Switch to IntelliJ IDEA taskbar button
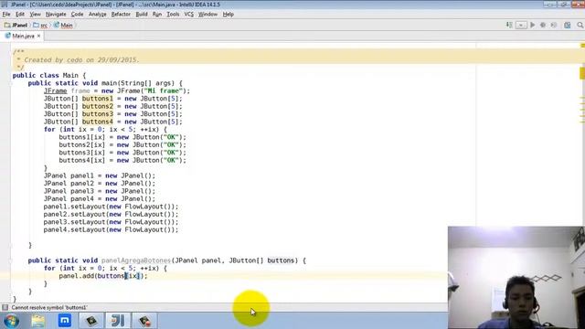The image size is (585, 329). pos(118,321)
